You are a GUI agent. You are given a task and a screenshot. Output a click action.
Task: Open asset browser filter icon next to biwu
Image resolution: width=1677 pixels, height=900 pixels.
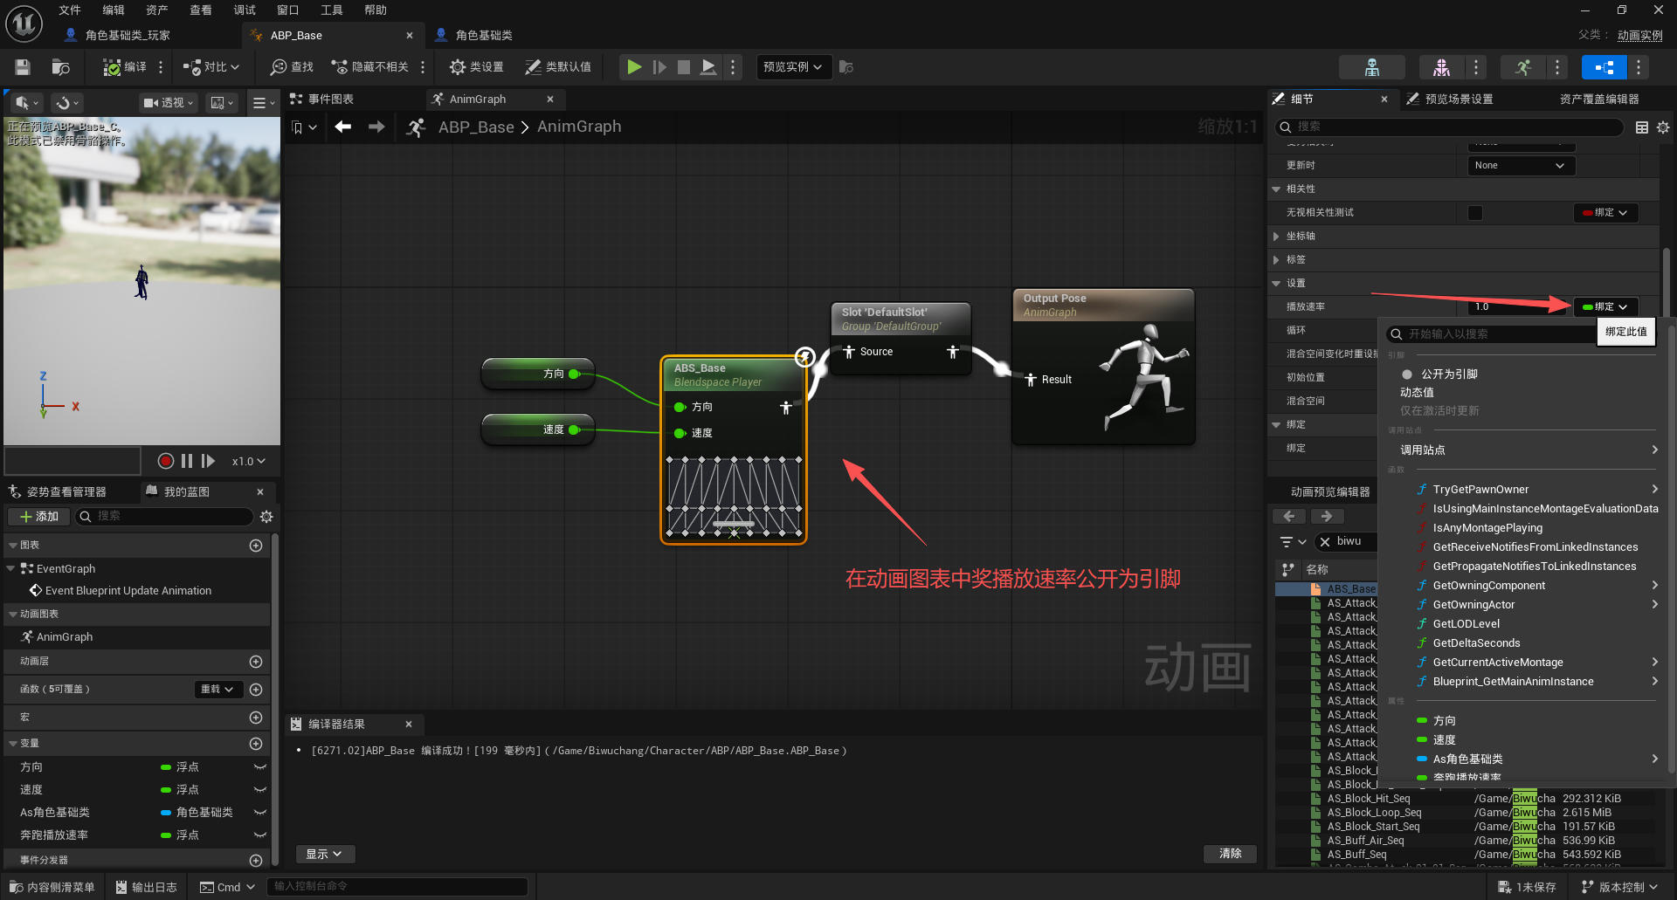click(1292, 542)
